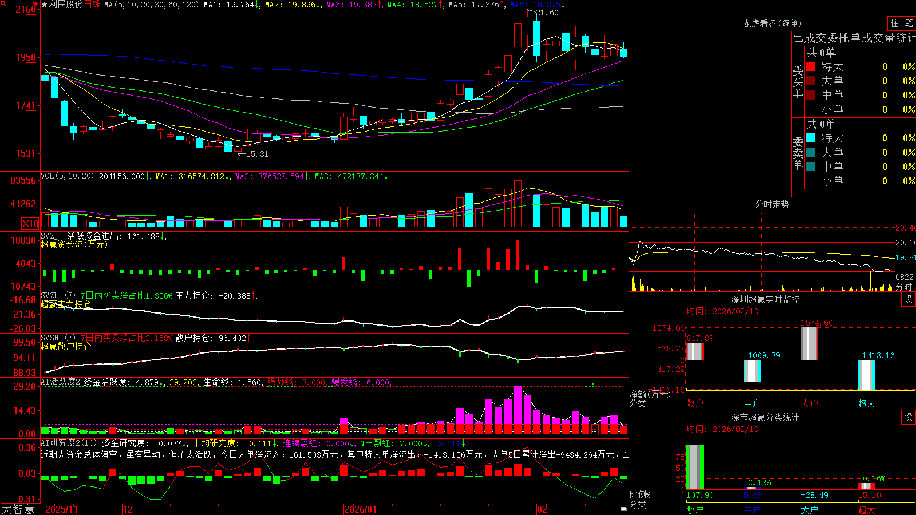This screenshot has height=515, width=916.
Task: Click the teal 中单 sell order swatch
Action: [811, 167]
